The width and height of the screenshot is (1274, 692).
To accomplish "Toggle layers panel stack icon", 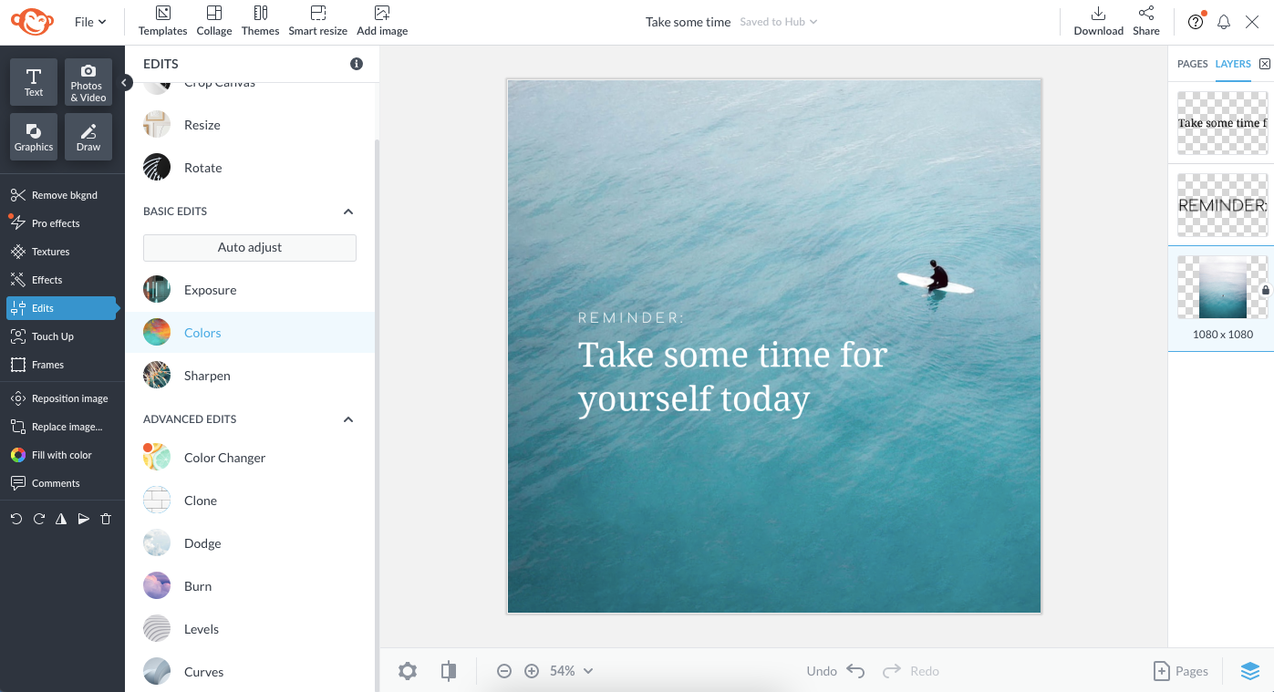I will click(x=1250, y=671).
